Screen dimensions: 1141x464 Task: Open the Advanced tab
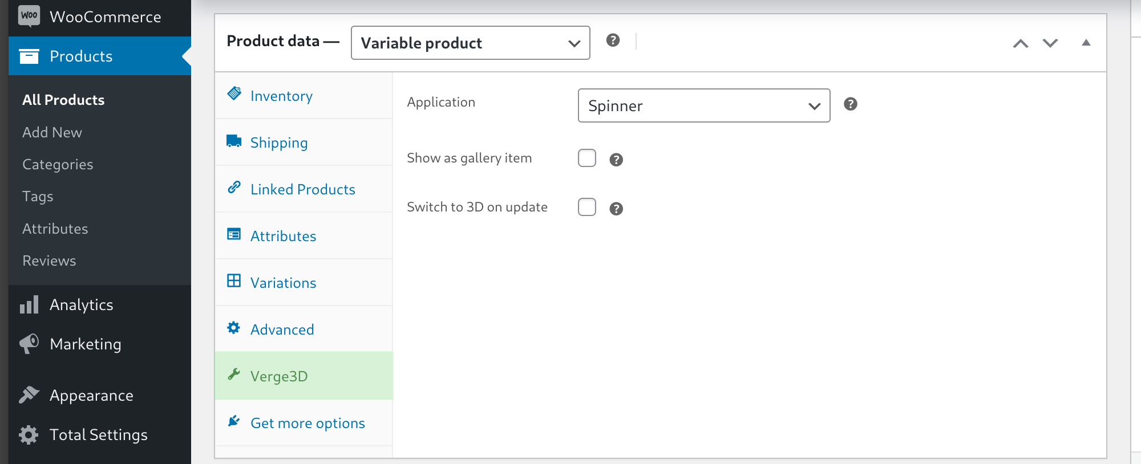click(304, 329)
